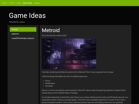Viewport: 139px width, 104px height.
Task: Select the Game Ideas nav item
Action: [x=27, y=3]
